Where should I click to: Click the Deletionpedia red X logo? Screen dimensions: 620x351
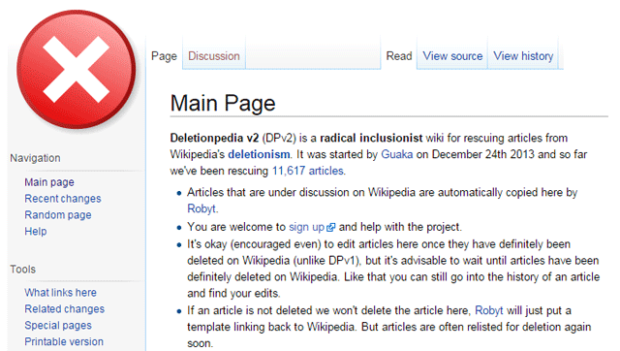[x=76, y=69]
